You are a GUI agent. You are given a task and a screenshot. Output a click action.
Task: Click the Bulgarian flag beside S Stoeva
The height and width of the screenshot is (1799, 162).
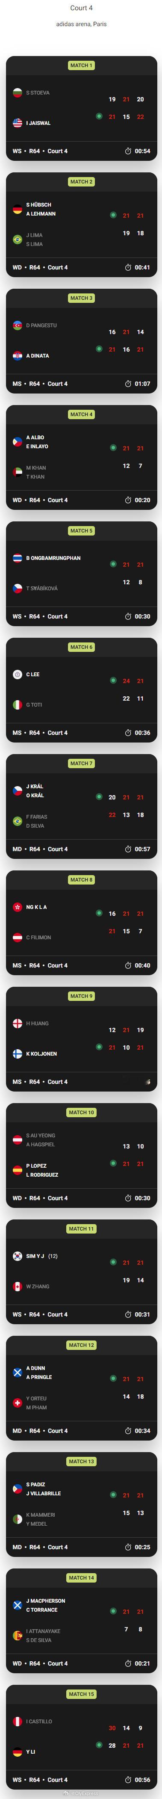tap(18, 93)
